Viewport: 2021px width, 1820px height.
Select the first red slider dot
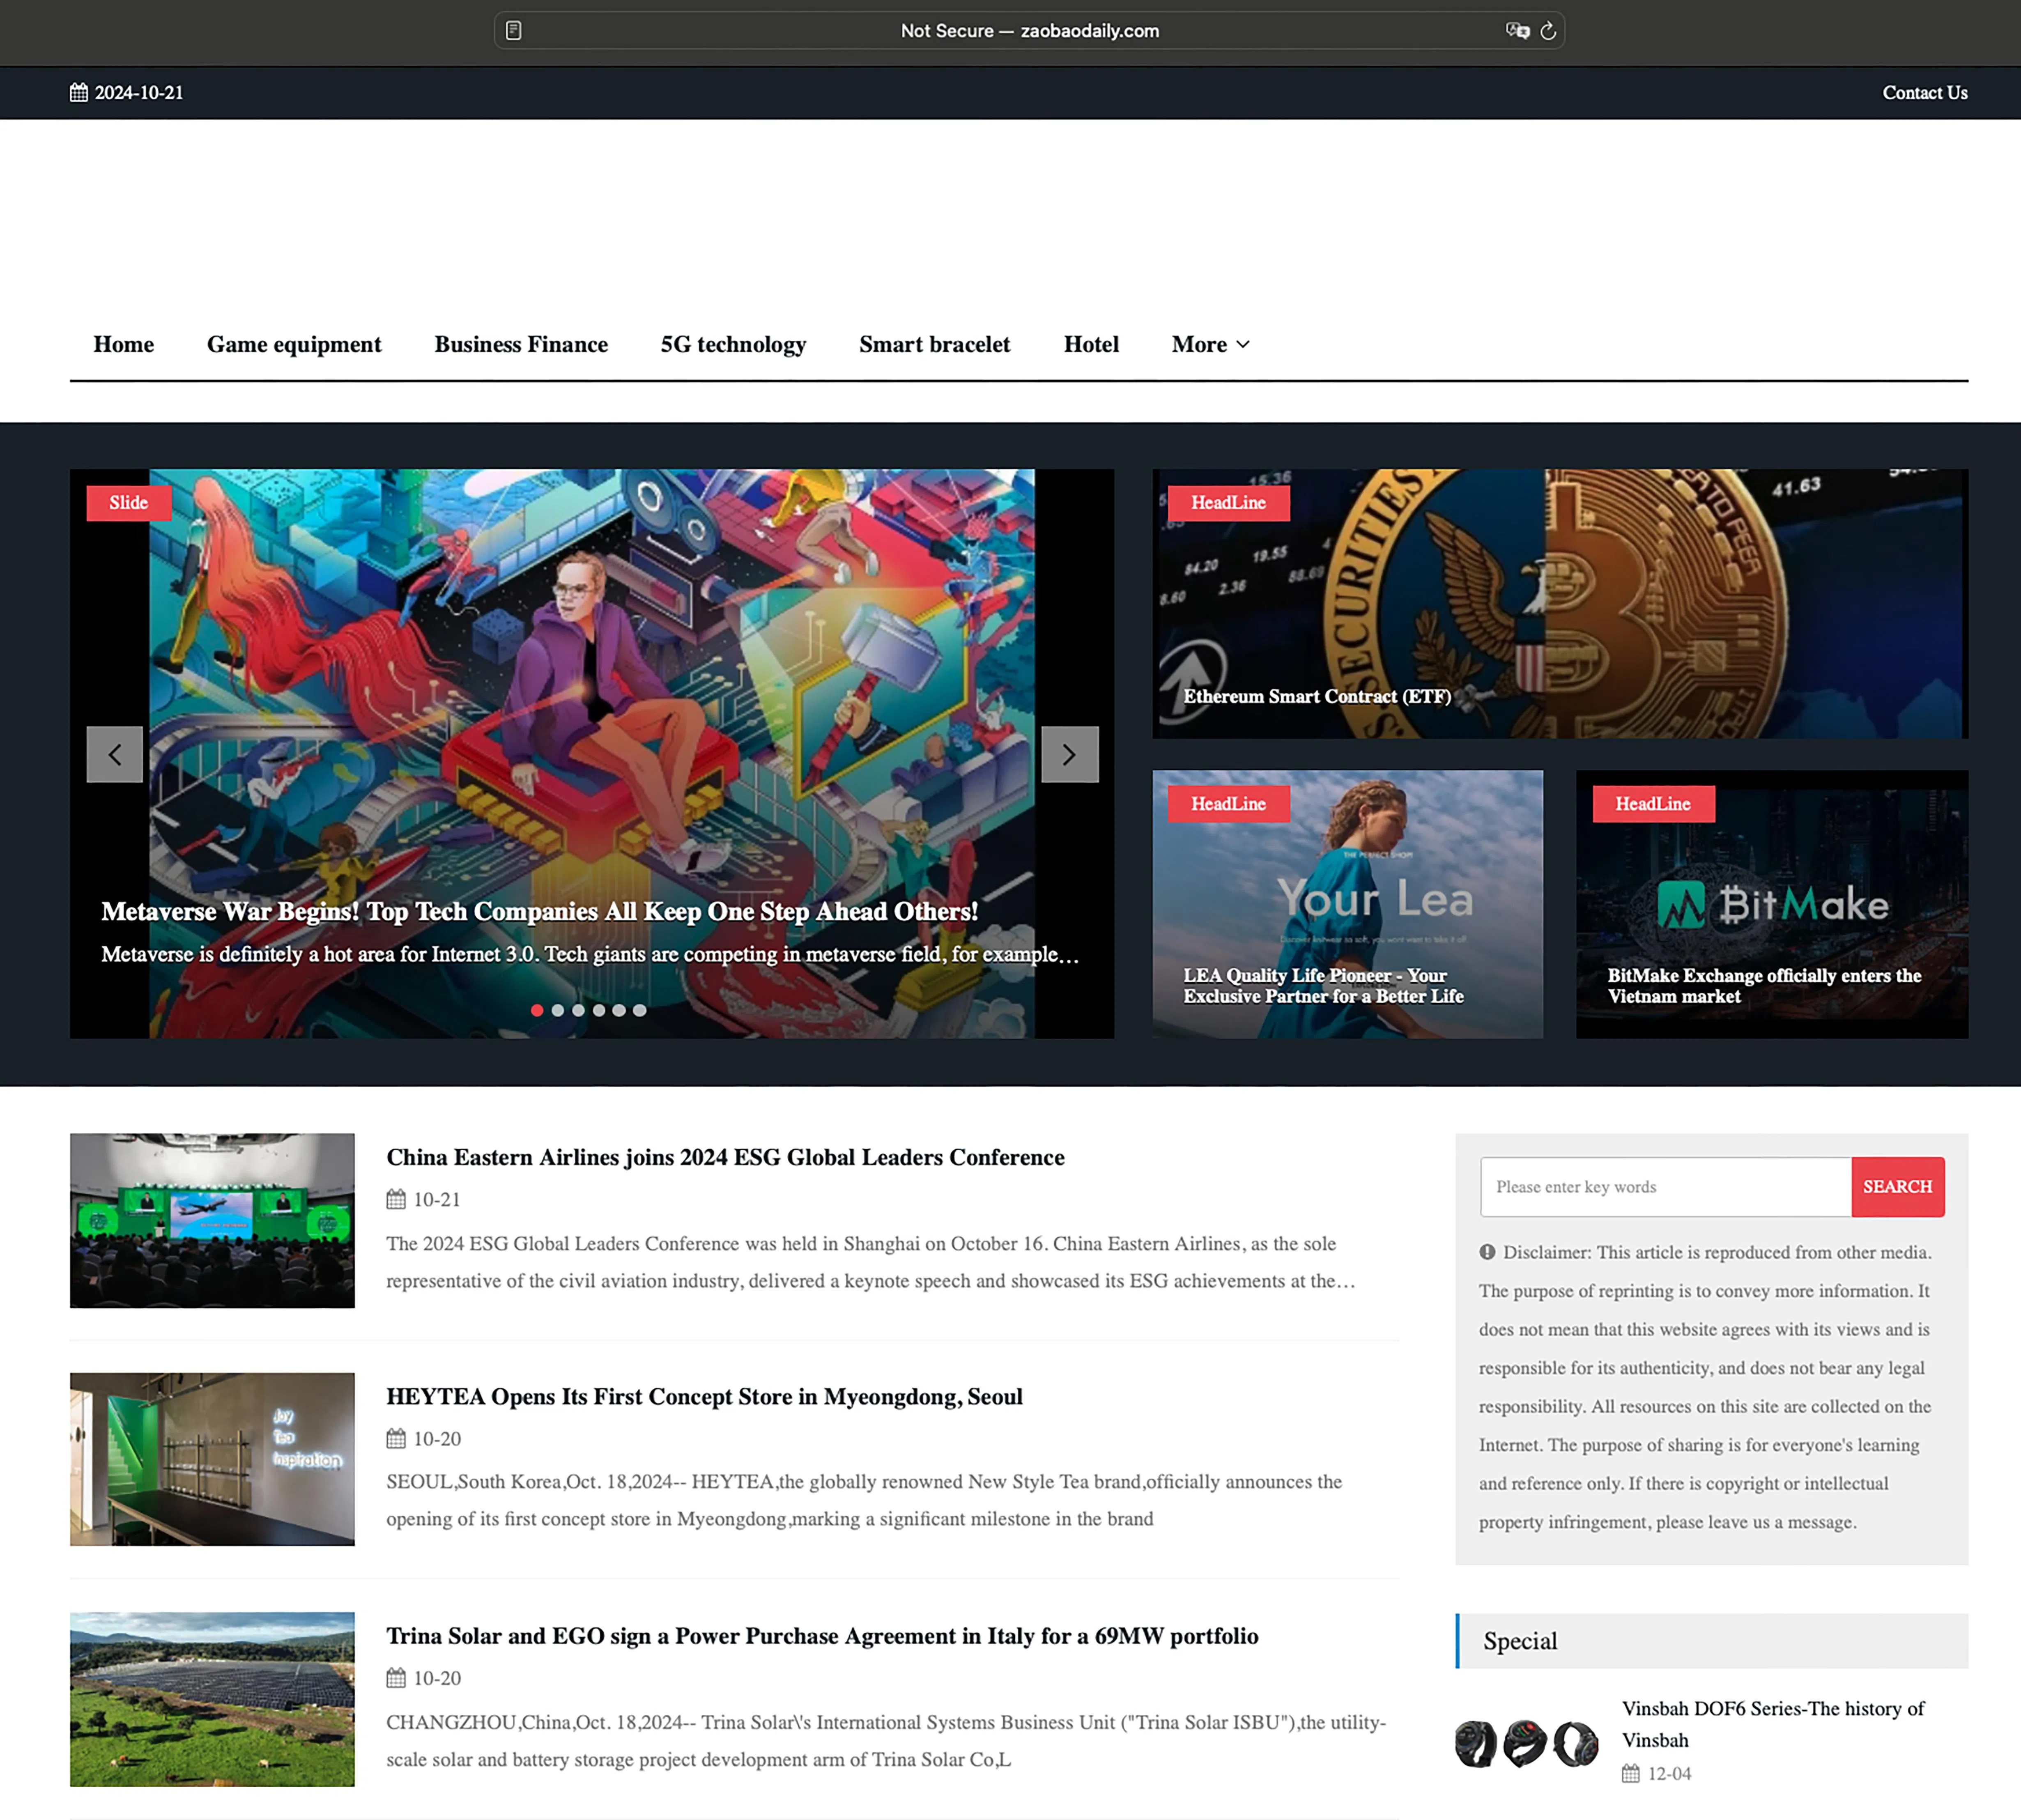coord(537,1010)
